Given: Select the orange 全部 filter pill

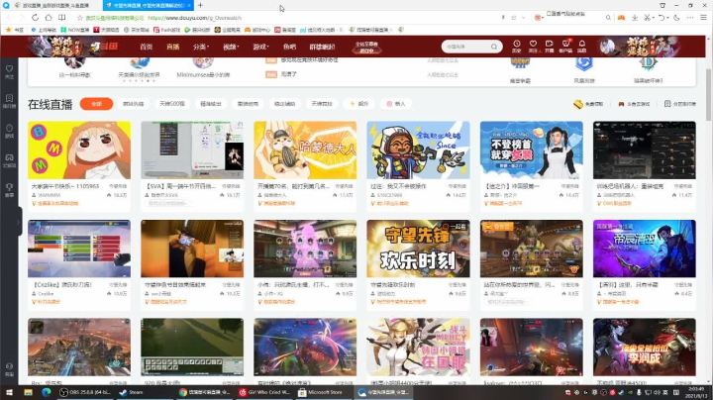Looking at the screenshot, I should [x=96, y=104].
